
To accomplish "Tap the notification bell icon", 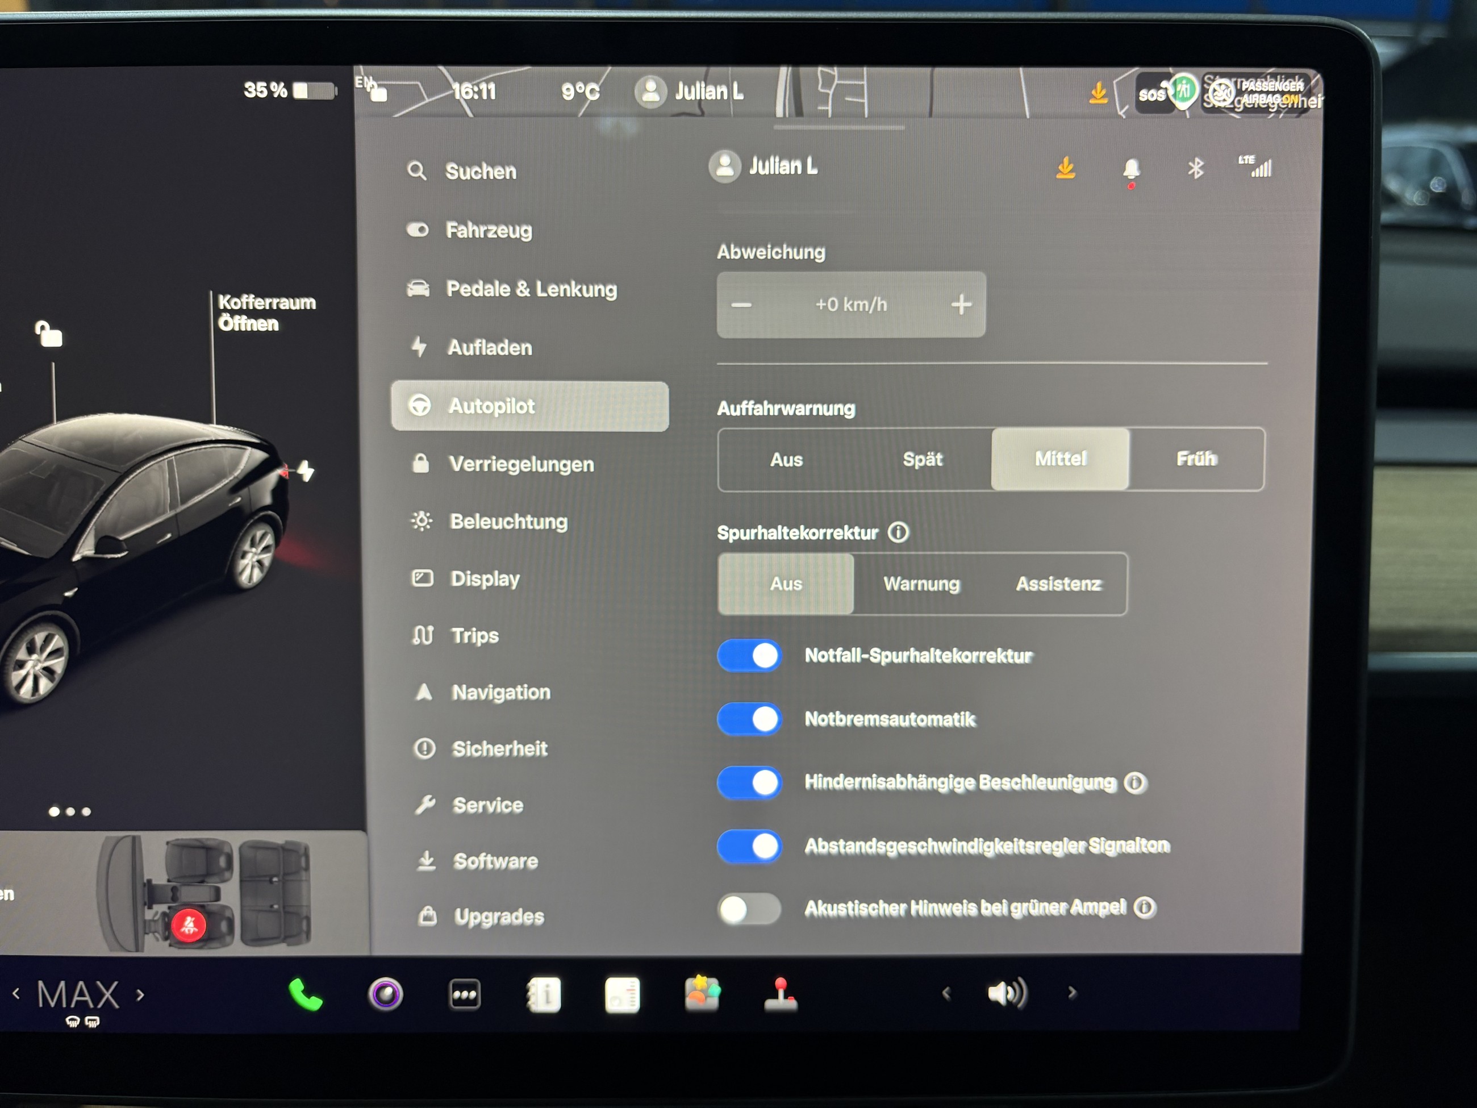I will pos(1130,169).
